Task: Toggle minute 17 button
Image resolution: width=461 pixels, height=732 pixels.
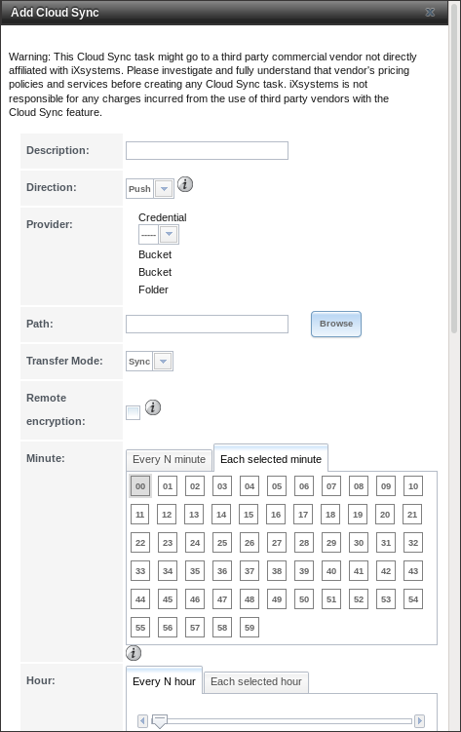Action: [303, 515]
